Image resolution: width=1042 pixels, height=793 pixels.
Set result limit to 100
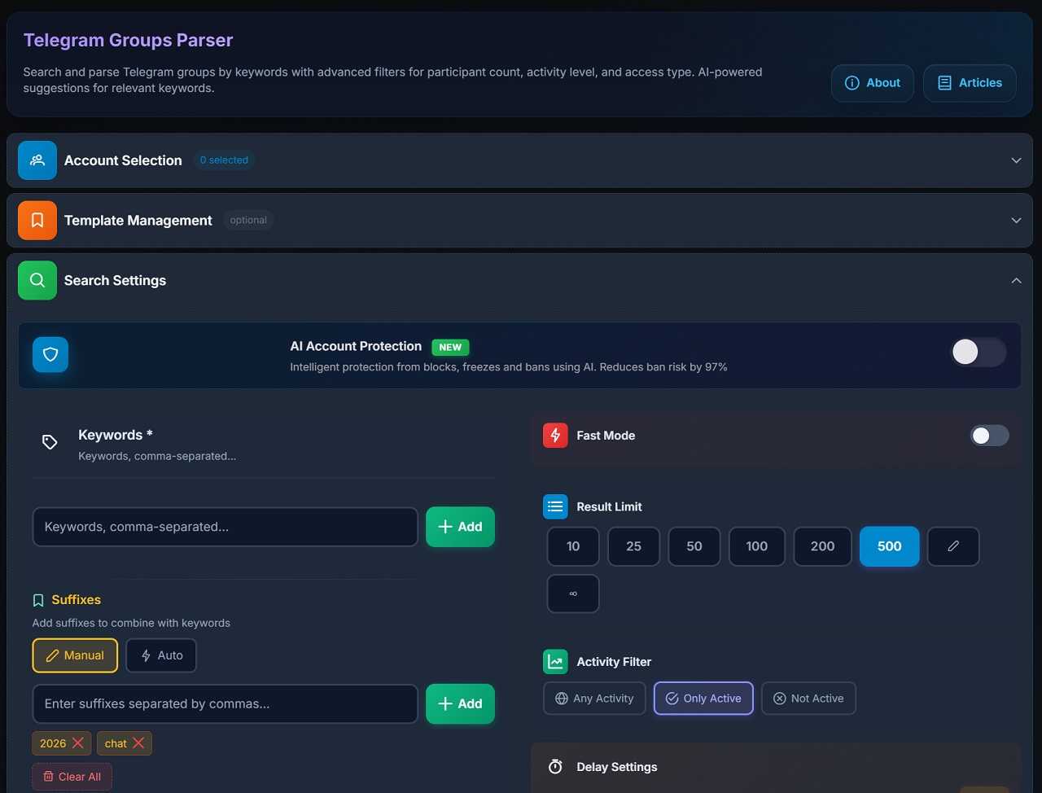(x=757, y=546)
